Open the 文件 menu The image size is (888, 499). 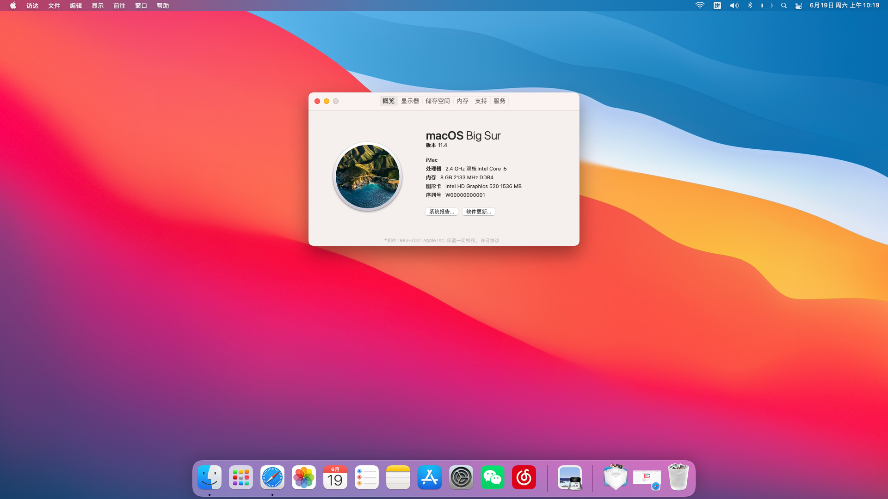click(x=54, y=6)
